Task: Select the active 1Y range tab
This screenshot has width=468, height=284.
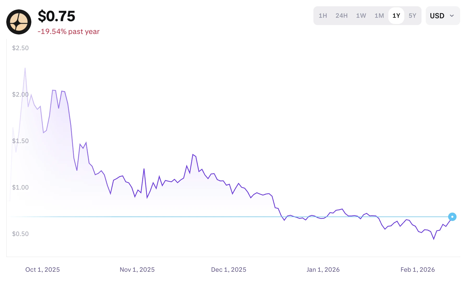Action: point(396,16)
